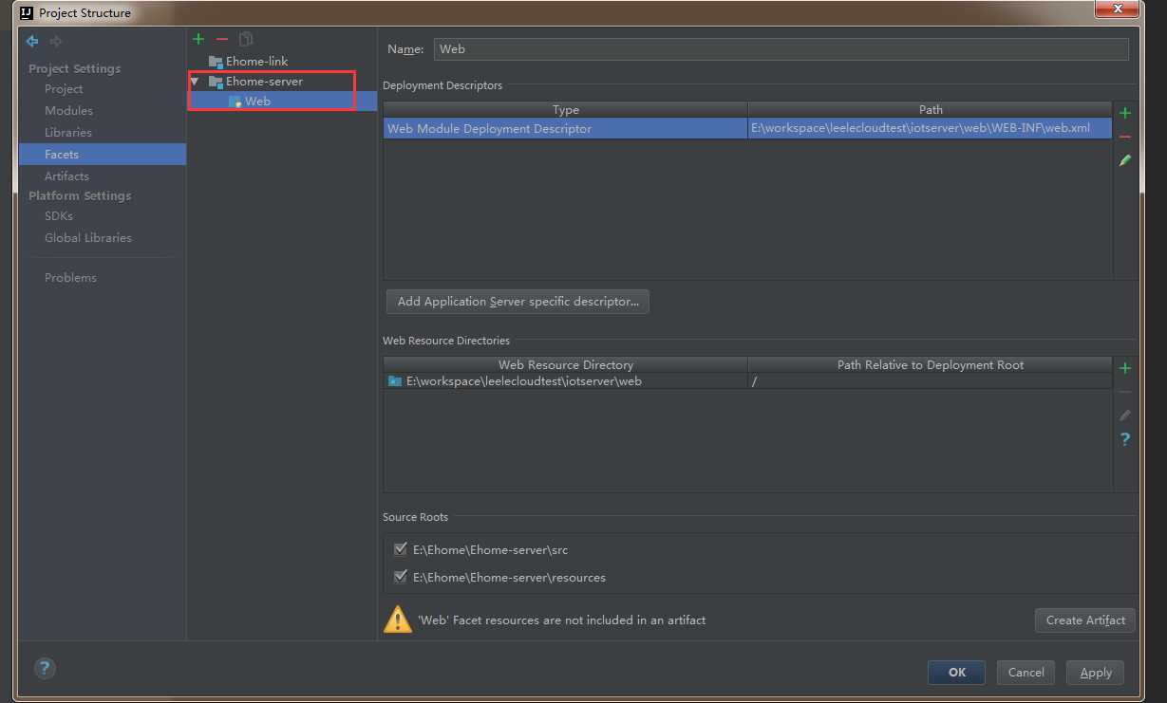Edit web resource directory with the grey pencil
The image size is (1167, 703).
(1125, 416)
